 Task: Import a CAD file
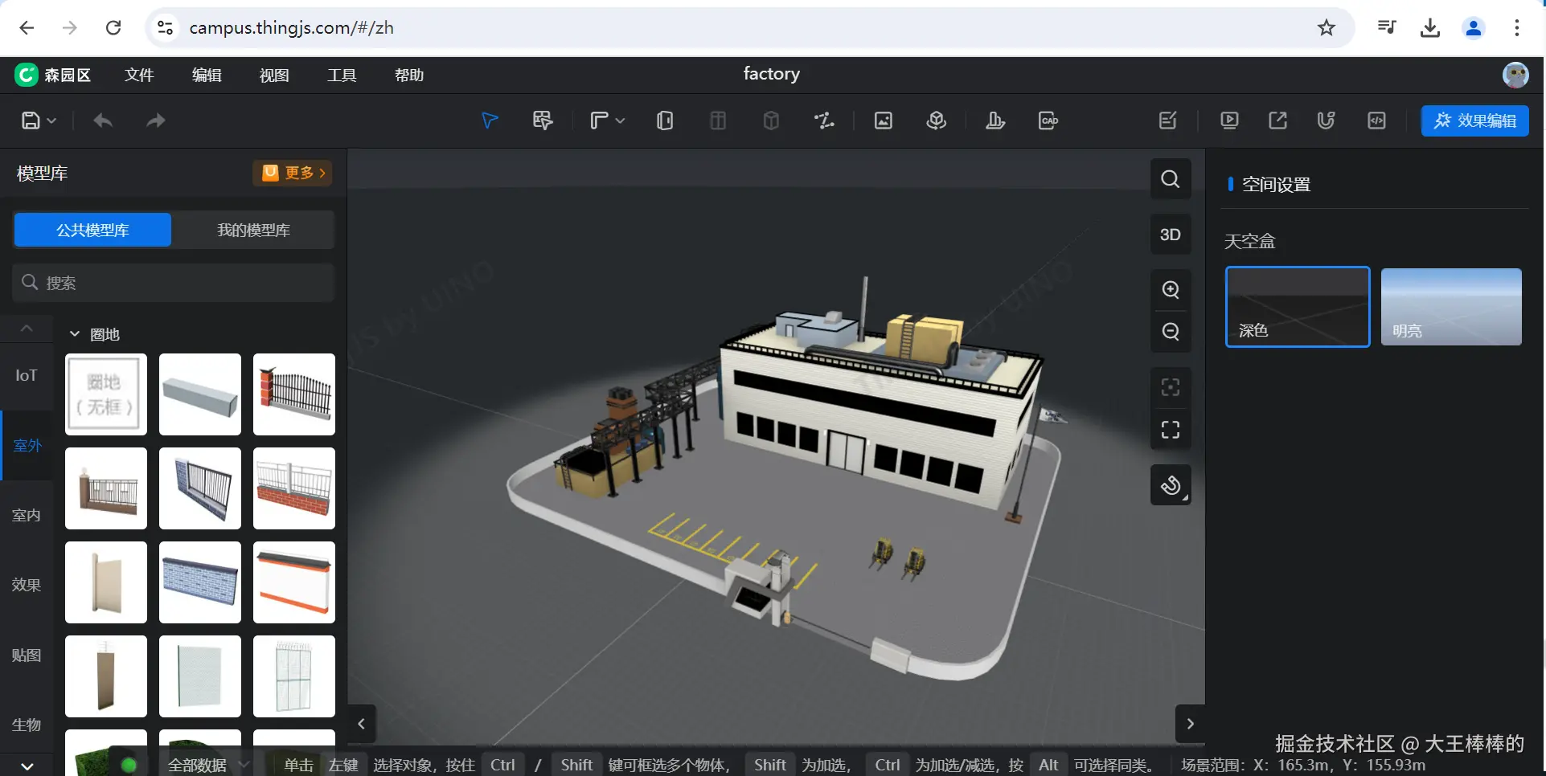point(1048,120)
